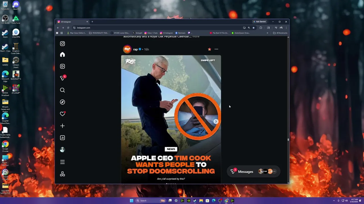Open Ubisoft Connect desktop icon
Image resolution: width=364 pixels, height=204 pixels.
5,175
